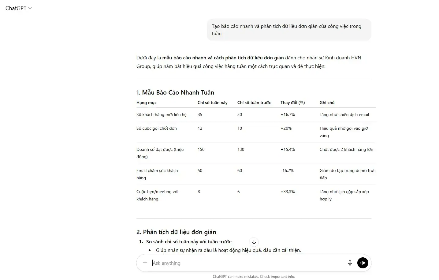Click the "Chỉ số tuần trước" column header

coord(254,103)
